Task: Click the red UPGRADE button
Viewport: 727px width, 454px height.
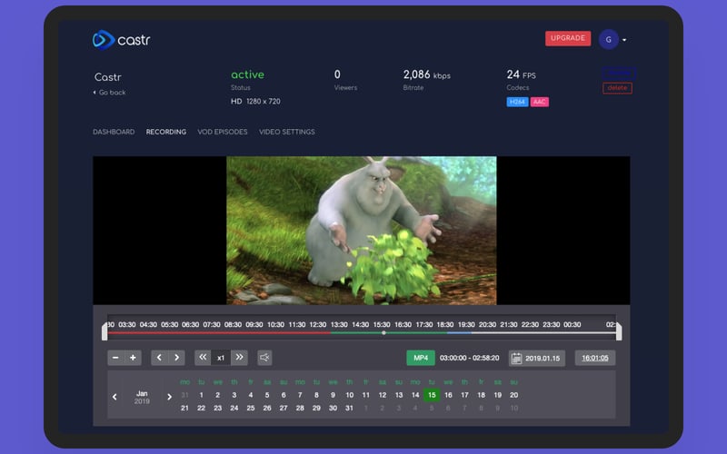Action: (x=568, y=38)
